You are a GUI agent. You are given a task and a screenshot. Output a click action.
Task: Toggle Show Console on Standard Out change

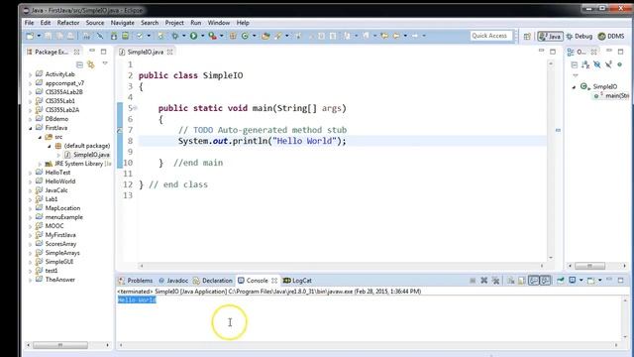point(534,280)
